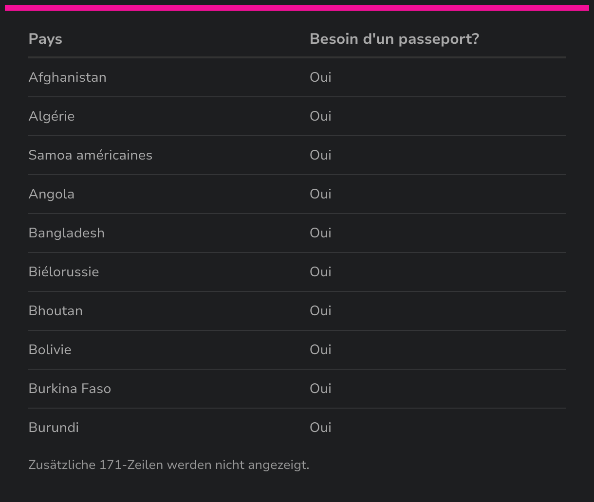Click the "Pays" column header
Screen dimensions: 594x502
coord(45,39)
